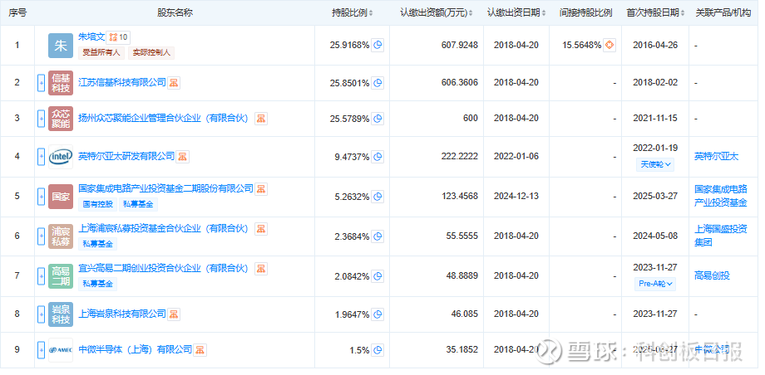Click the 信基科技 company logo

(x=61, y=83)
